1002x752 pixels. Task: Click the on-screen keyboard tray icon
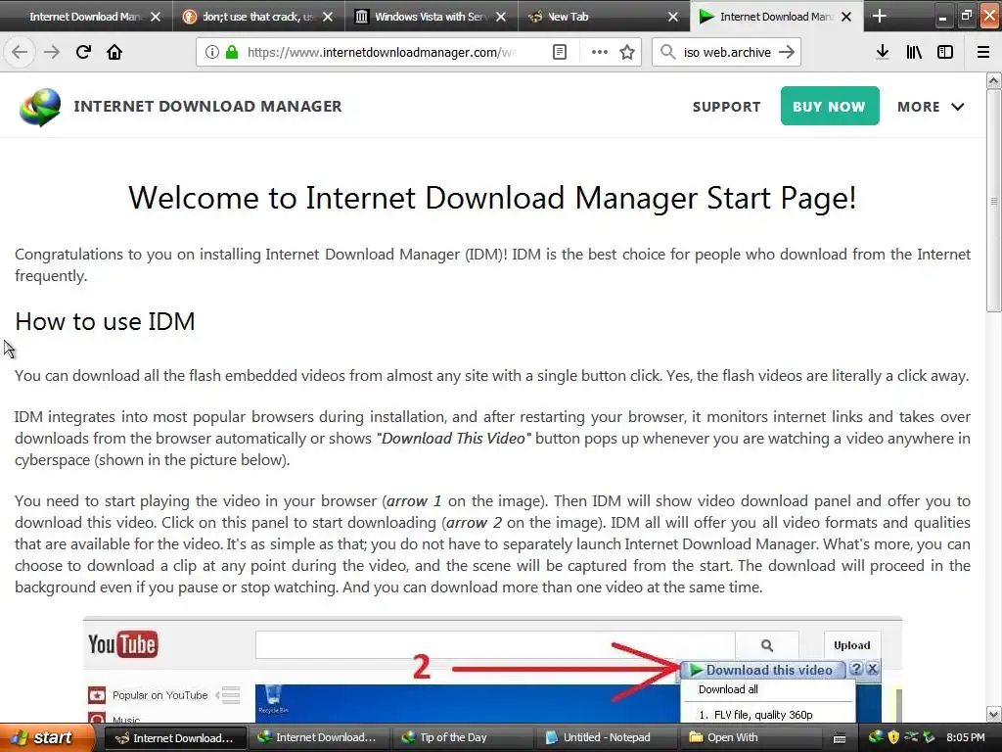coord(840,738)
